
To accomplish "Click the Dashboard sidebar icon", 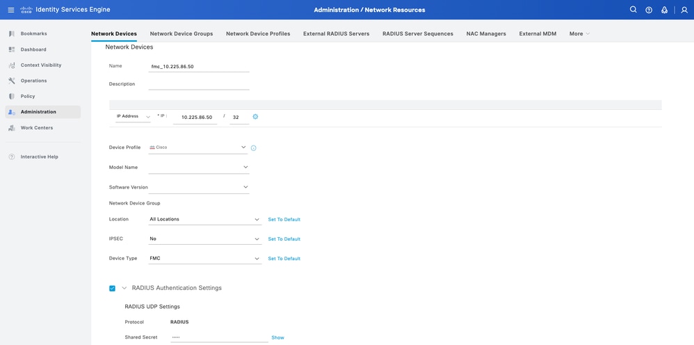I will click(12, 49).
